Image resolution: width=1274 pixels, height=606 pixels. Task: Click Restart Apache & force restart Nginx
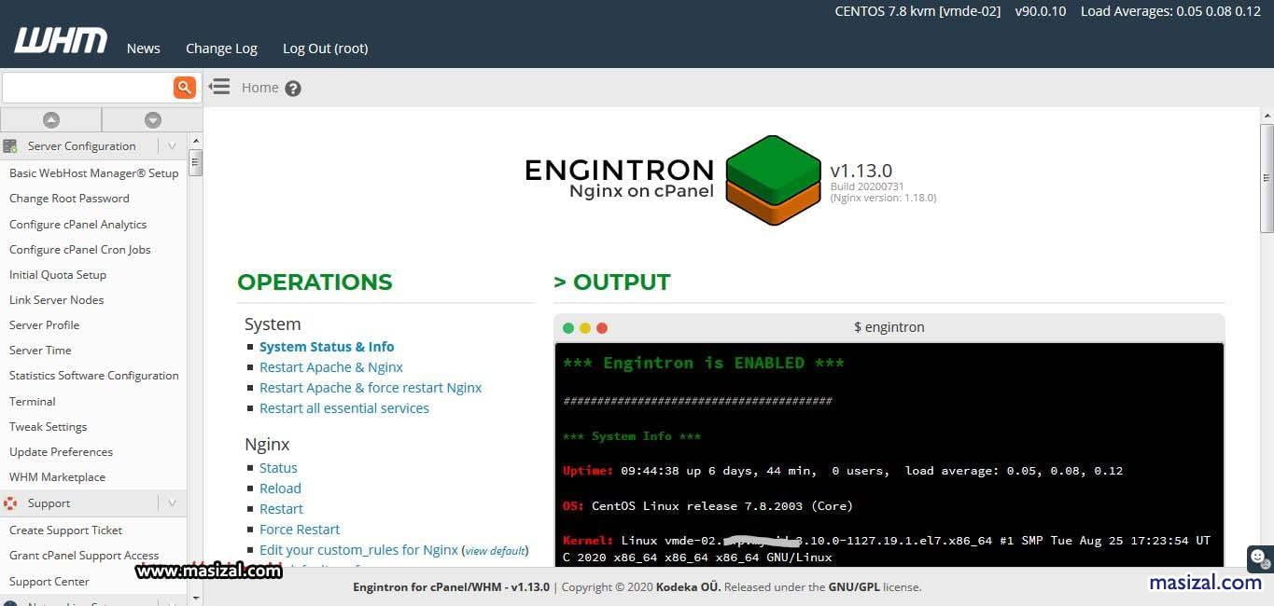371,388
